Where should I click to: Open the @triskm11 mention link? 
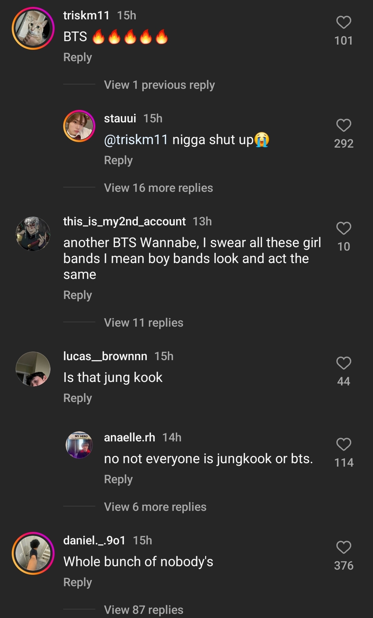coord(136,140)
